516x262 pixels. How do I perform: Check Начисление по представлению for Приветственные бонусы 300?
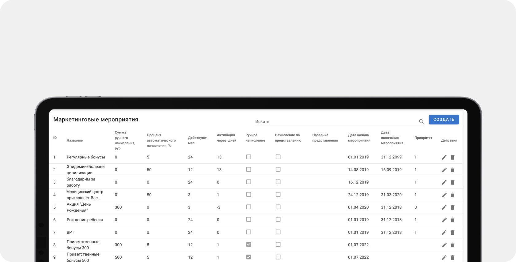click(278, 245)
